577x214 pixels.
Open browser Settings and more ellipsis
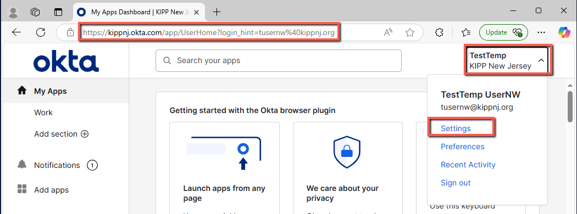click(x=541, y=32)
